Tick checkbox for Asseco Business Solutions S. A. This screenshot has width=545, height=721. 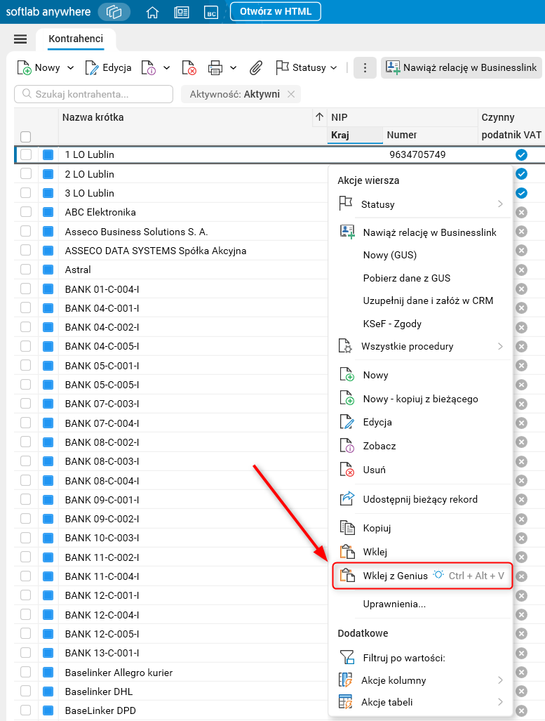click(x=26, y=231)
